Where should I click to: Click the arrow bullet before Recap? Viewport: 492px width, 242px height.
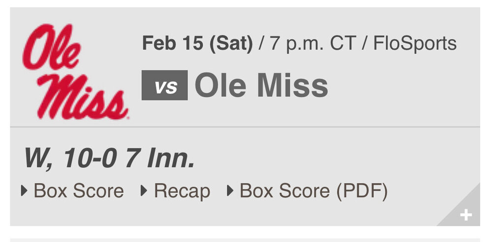(144, 190)
